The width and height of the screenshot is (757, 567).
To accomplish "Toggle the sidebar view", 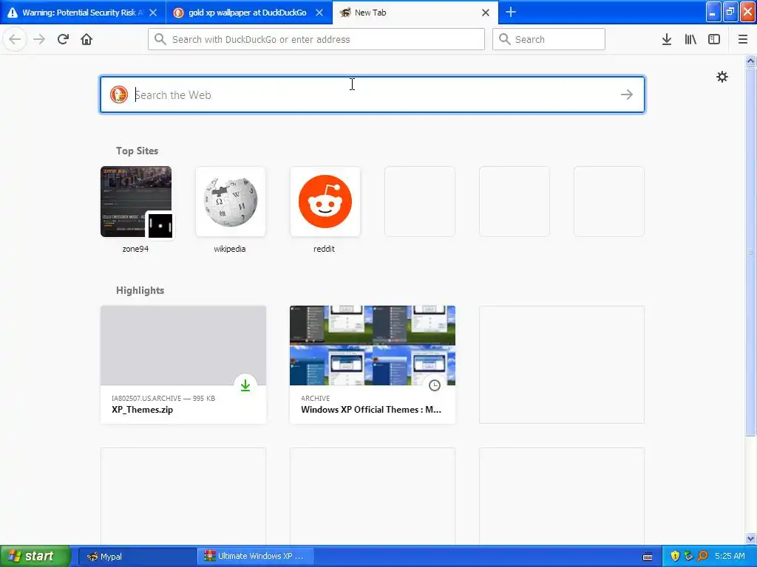I will (714, 39).
